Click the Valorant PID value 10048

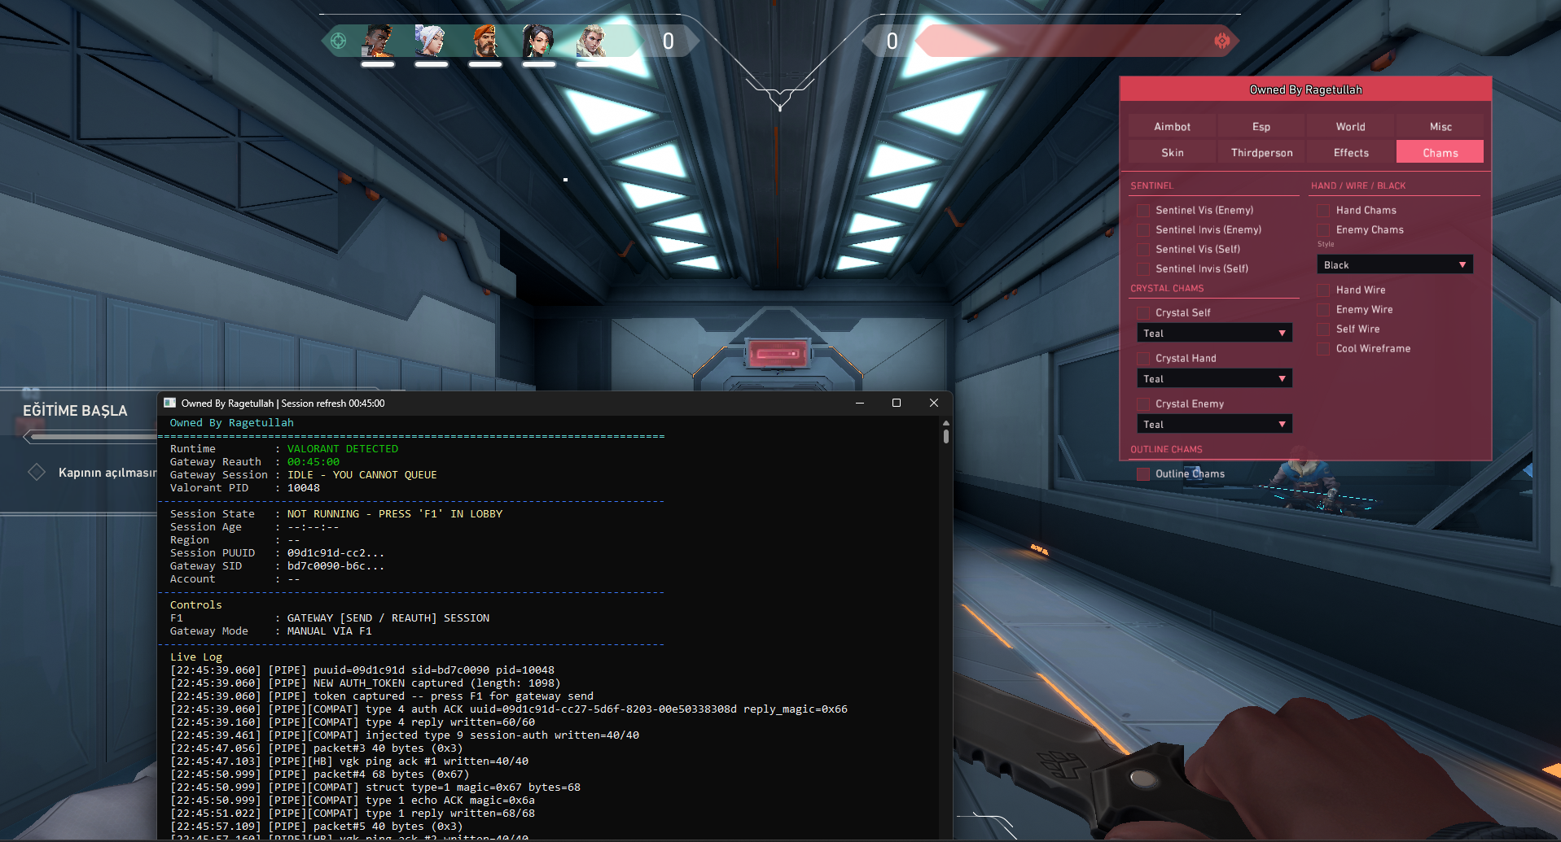(304, 487)
